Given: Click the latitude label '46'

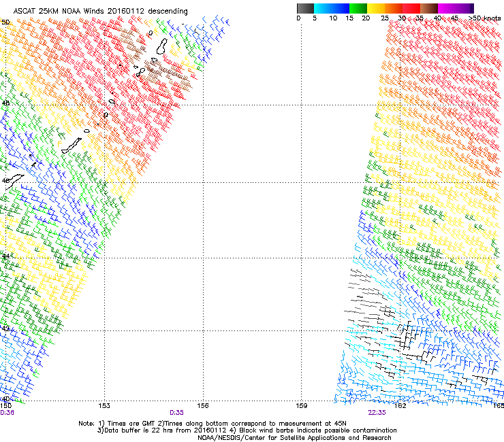Looking at the screenshot, I should coord(5,181).
